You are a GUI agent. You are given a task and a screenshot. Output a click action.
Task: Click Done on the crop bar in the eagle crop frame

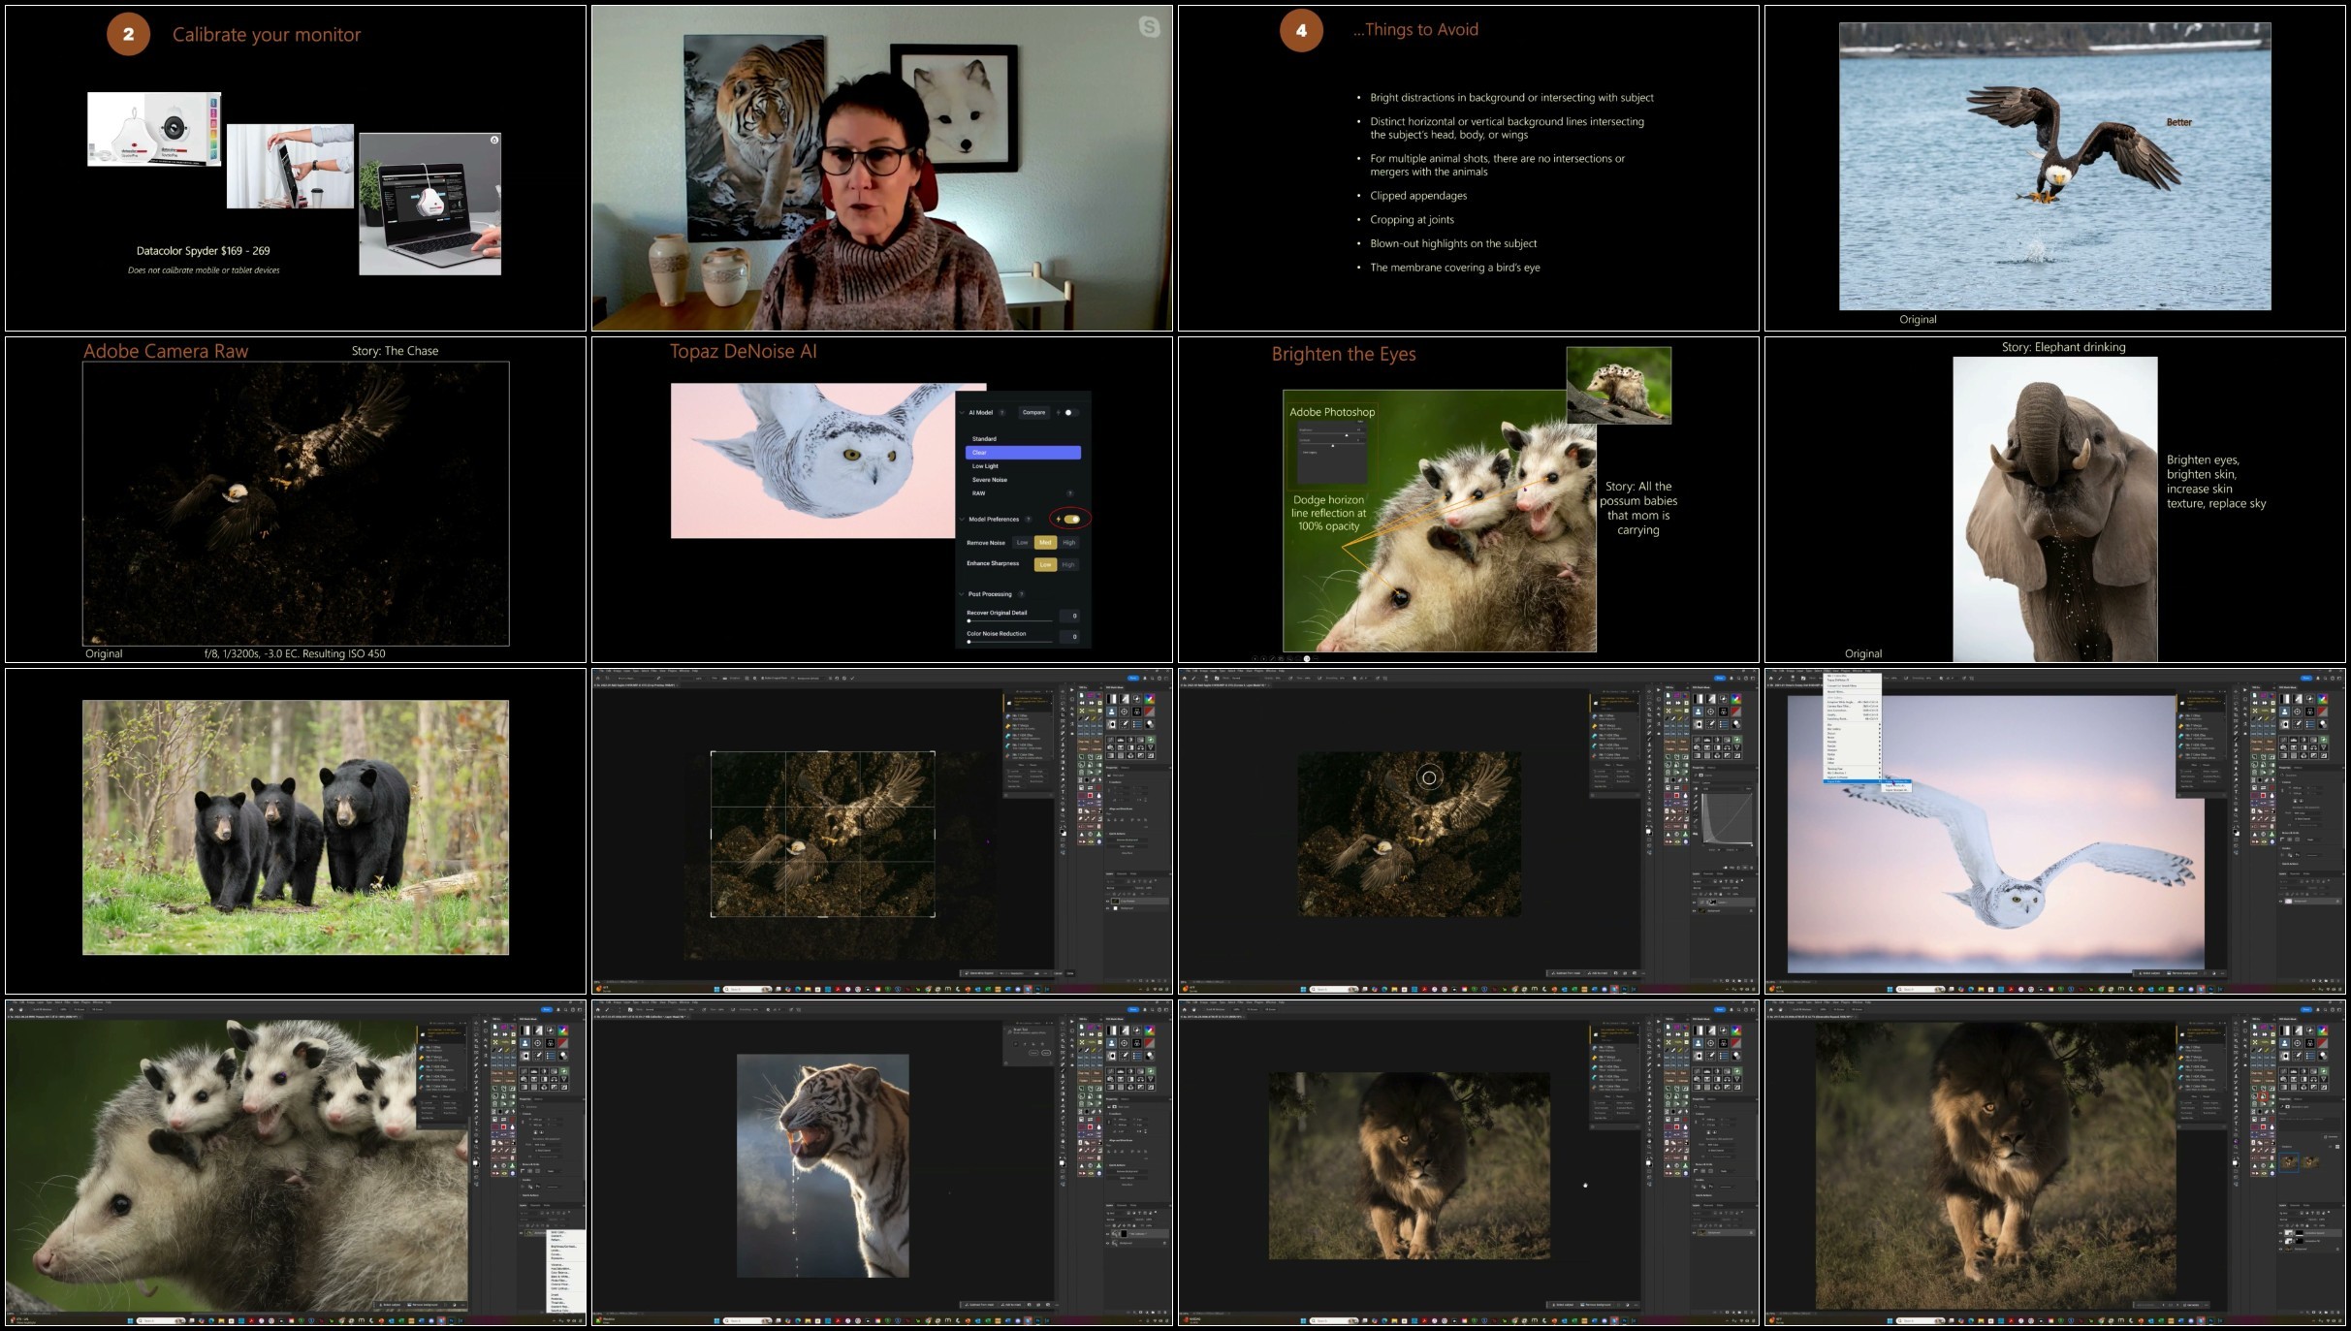tap(1070, 973)
